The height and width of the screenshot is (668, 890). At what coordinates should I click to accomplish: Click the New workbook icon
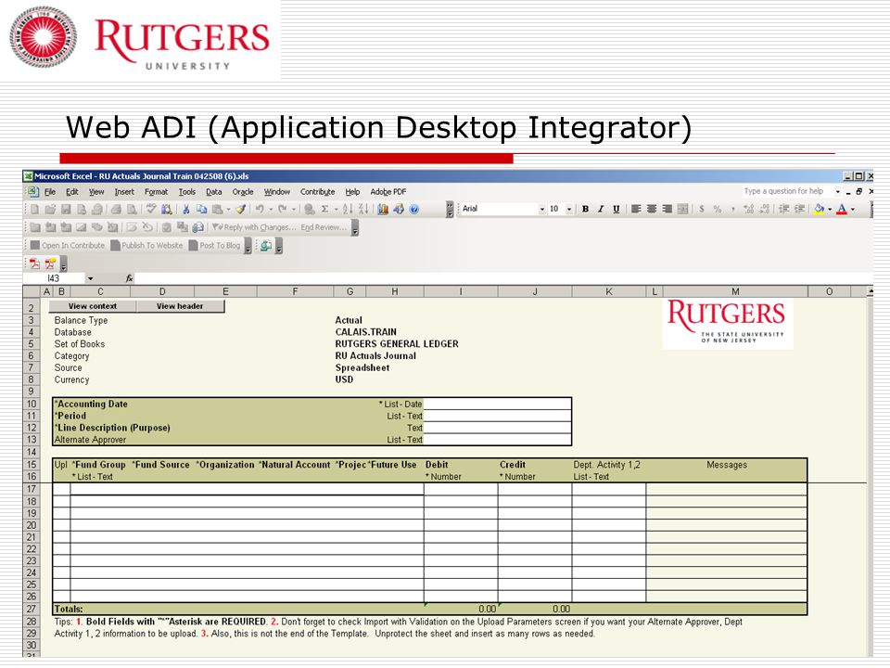coord(35,209)
